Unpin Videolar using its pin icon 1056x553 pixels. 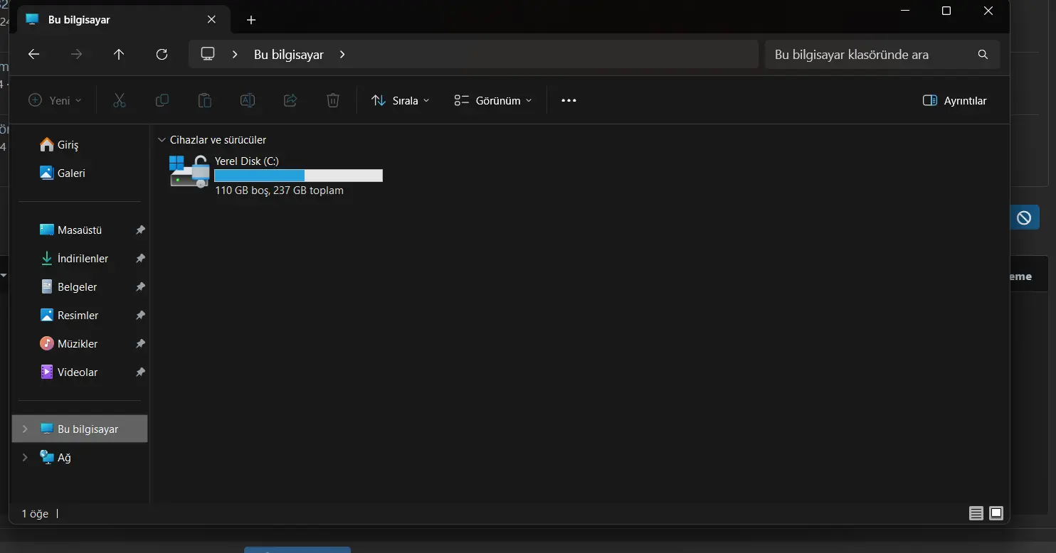tap(140, 372)
